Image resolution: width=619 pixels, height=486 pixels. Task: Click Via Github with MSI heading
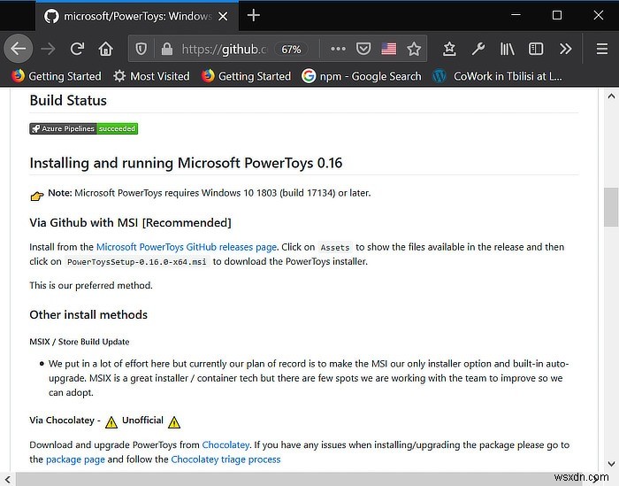click(x=130, y=223)
